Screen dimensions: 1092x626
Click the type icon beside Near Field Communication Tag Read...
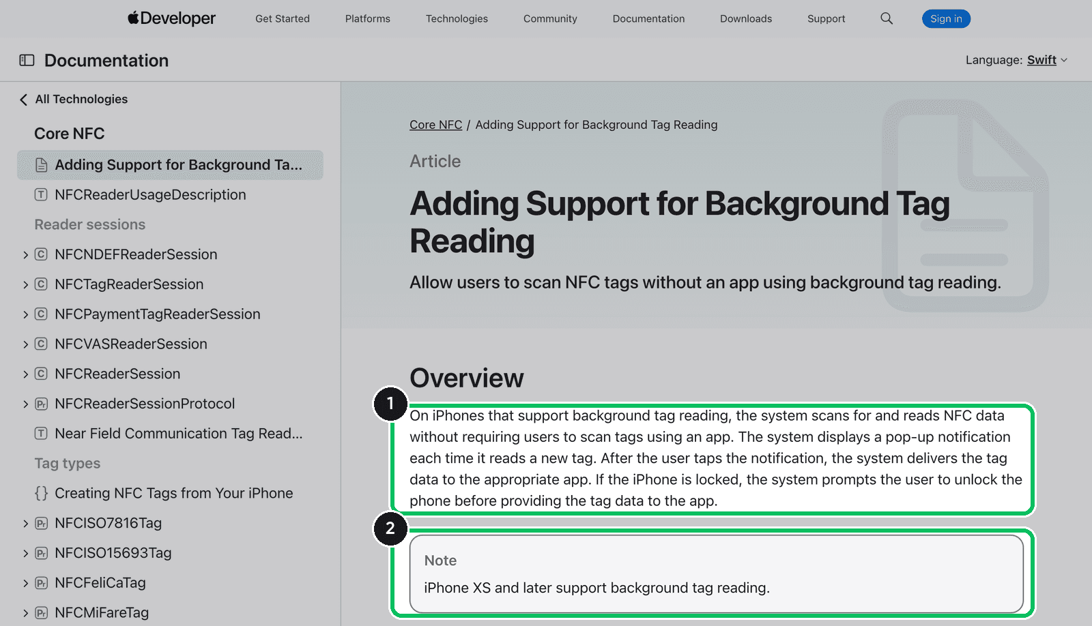click(x=41, y=434)
